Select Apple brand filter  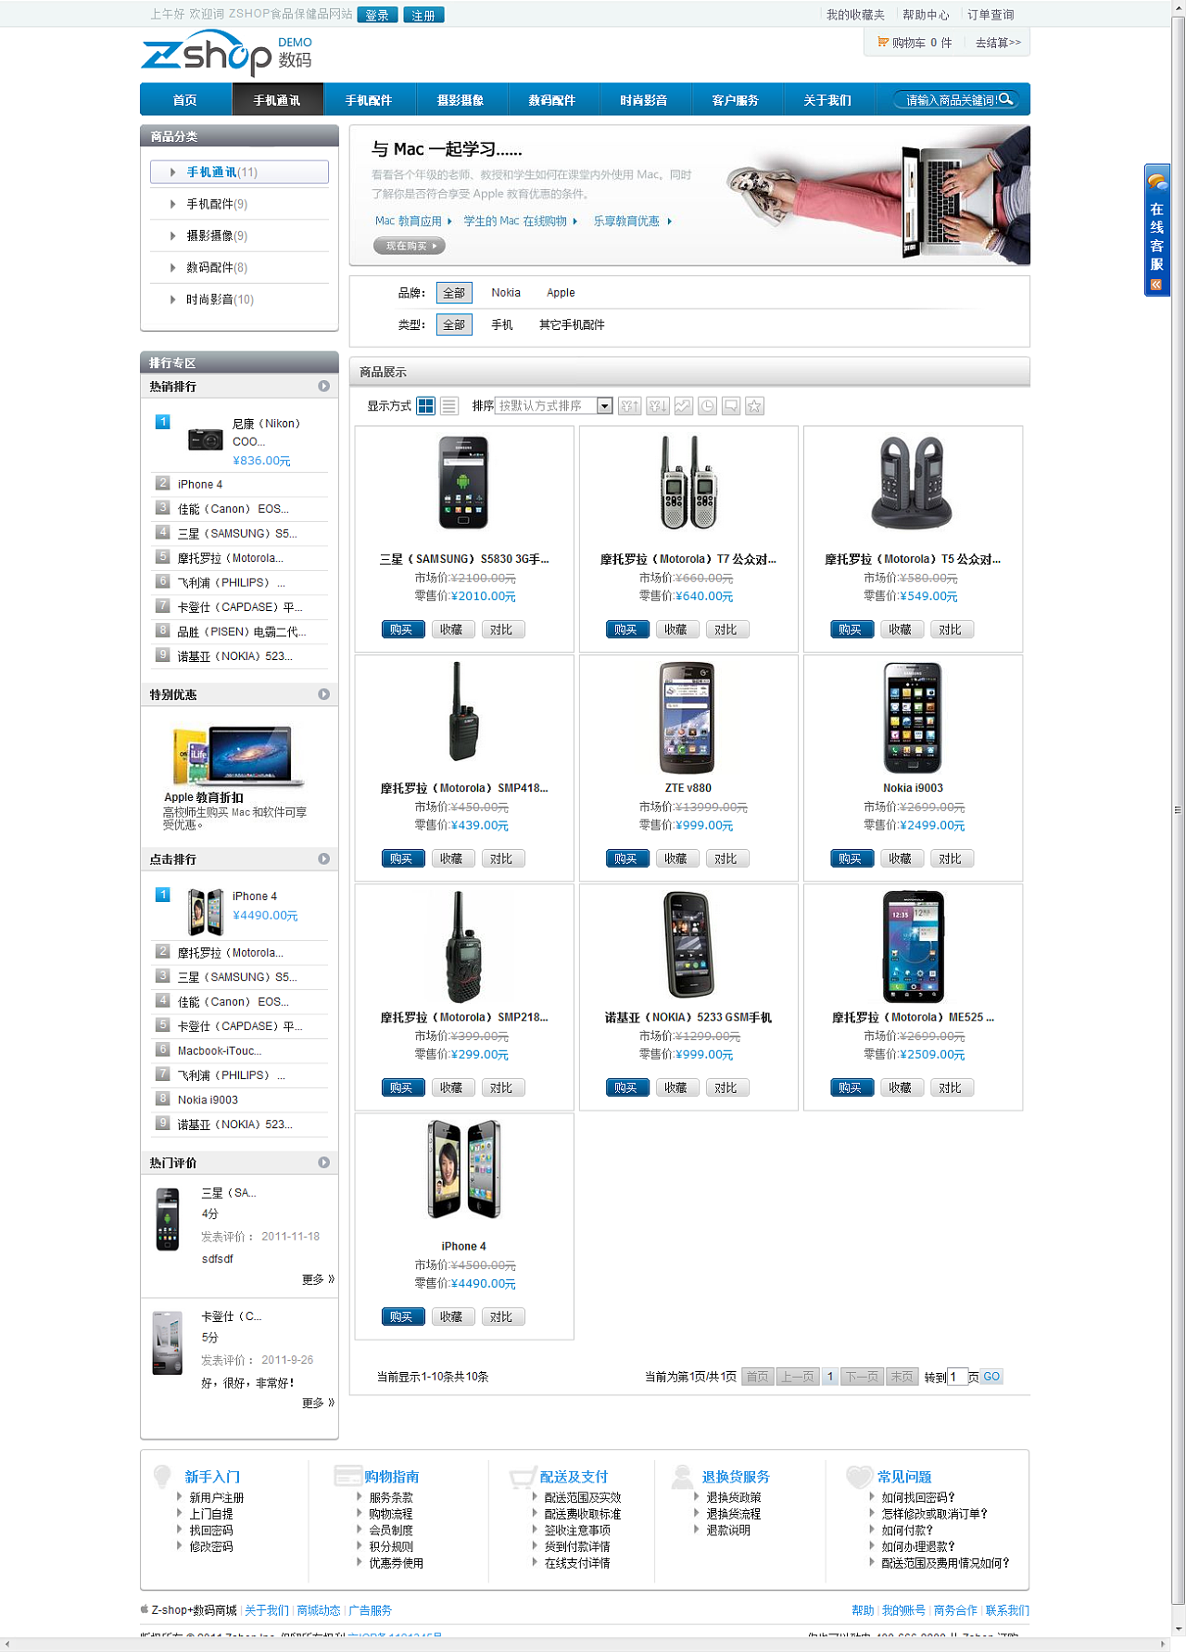561,293
